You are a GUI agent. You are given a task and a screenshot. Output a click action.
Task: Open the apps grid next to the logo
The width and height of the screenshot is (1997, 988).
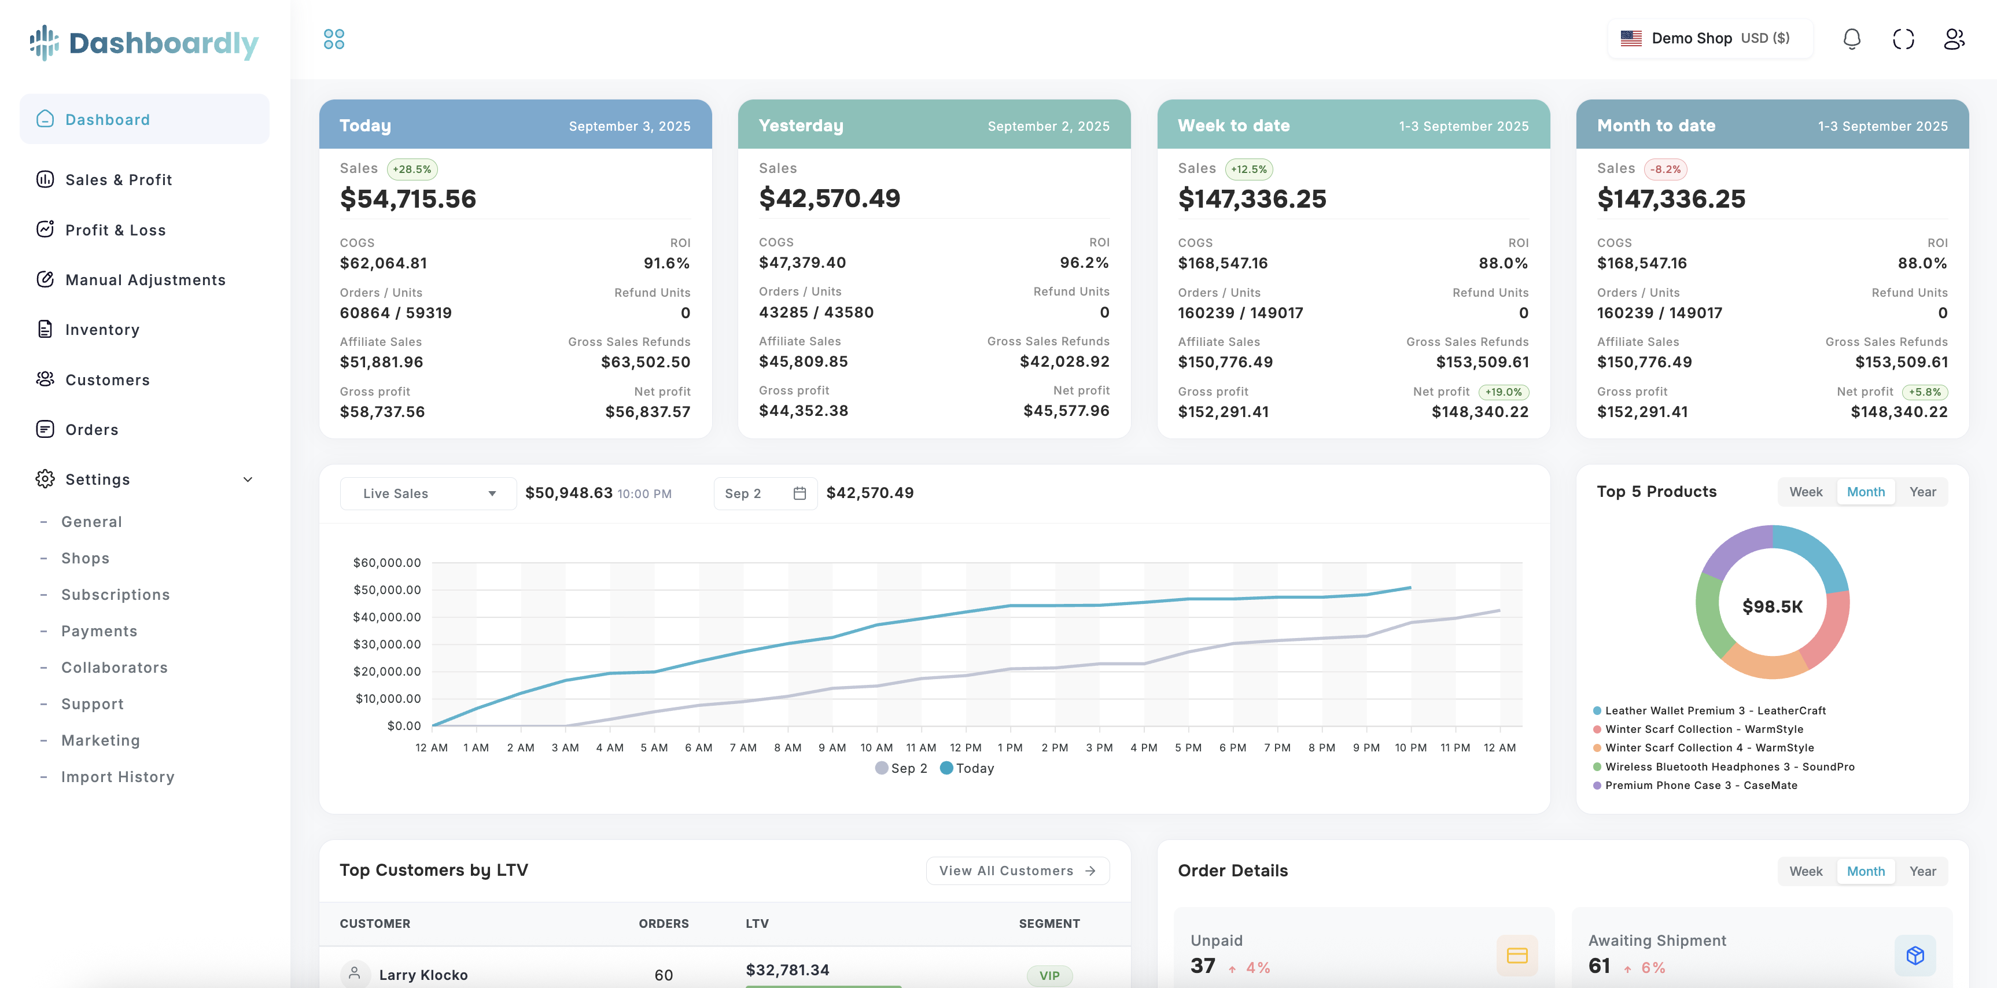click(334, 39)
